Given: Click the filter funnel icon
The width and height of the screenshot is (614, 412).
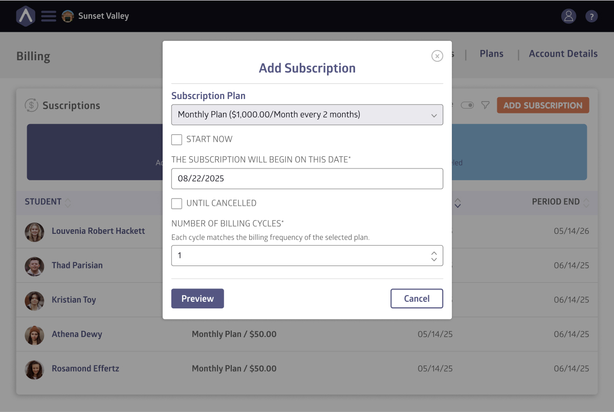Looking at the screenshot, I should click(x=485, y=105).
